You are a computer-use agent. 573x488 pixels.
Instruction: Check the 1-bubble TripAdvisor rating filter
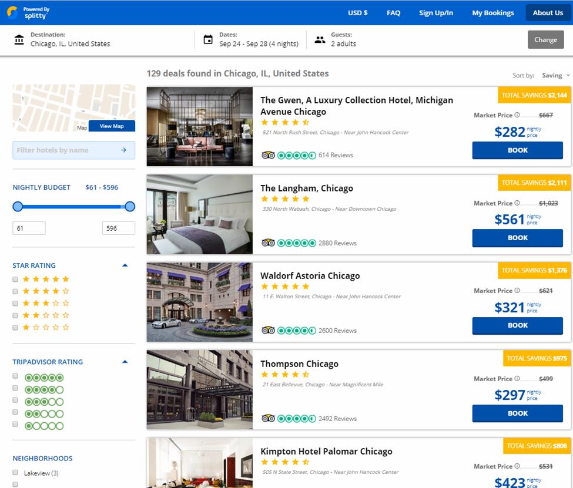(15, 424)
